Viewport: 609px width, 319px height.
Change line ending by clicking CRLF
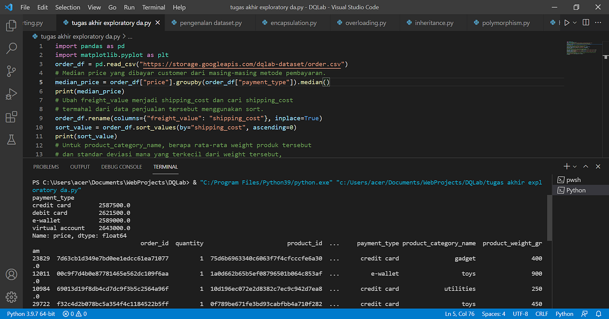click(x=542, y=313)
